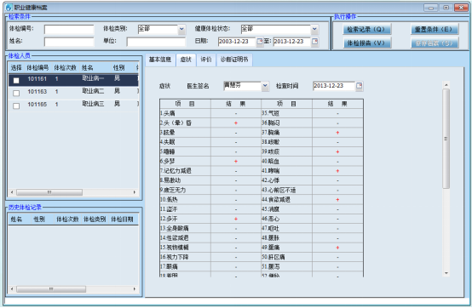Image resolution: width=472 pixels, height=308 pixels.
Task: Click 体检次数 column header in 体检人员 list
Action: coord(66,67)
